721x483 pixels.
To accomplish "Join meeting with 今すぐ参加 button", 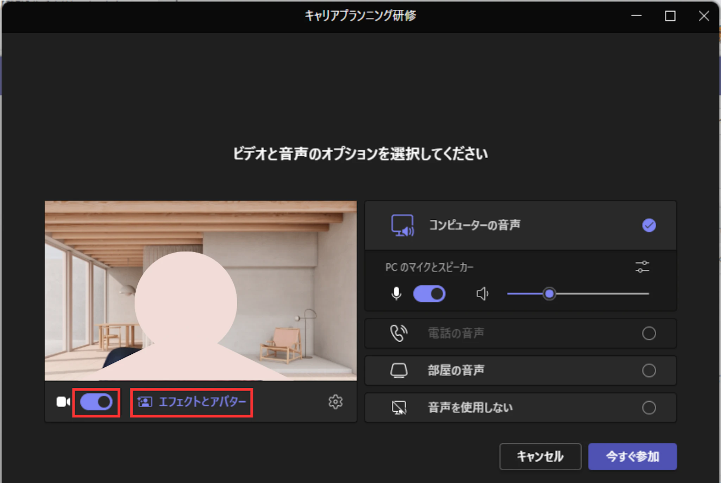I will pos(632,456).
